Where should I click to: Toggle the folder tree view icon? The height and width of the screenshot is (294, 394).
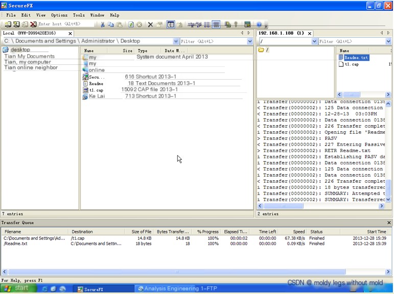[171, 24]
